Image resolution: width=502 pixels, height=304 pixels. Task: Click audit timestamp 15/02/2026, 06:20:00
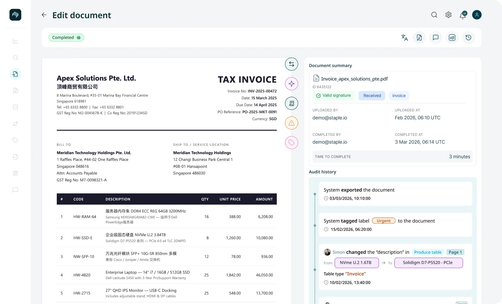pos(351,230)
